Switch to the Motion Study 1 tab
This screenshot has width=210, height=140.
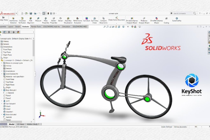pos(33,124)
